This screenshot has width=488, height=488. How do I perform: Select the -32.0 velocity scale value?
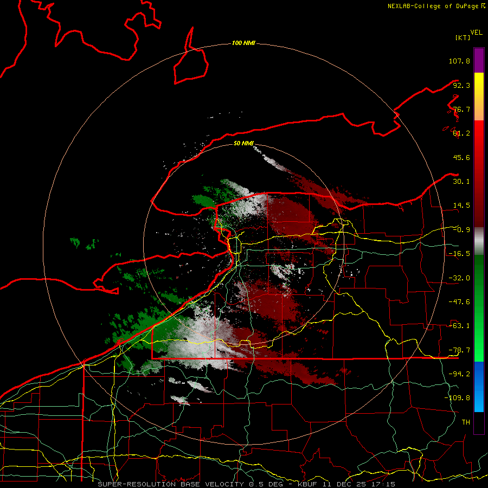pyautogui.click(x=459, y=278)
